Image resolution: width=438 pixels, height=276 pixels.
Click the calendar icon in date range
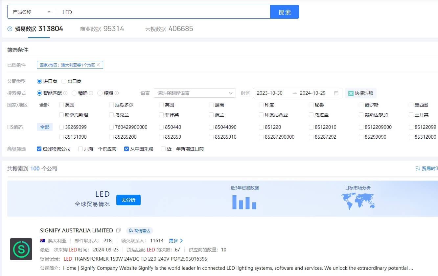point(336,93)
